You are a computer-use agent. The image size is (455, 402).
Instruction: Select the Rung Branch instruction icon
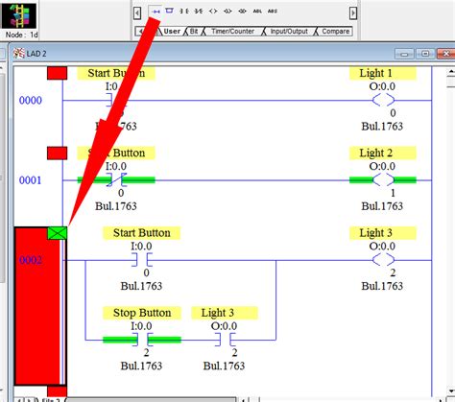coord(169,12)
